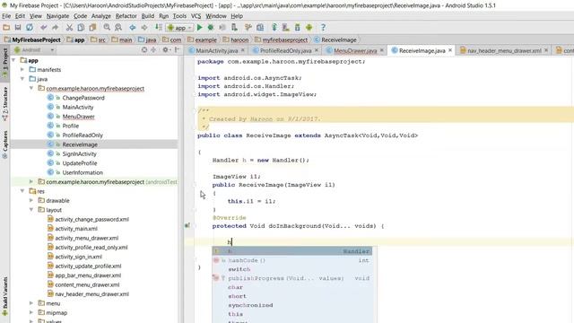Select UserInformation class in tree

(x=83, y=172)
